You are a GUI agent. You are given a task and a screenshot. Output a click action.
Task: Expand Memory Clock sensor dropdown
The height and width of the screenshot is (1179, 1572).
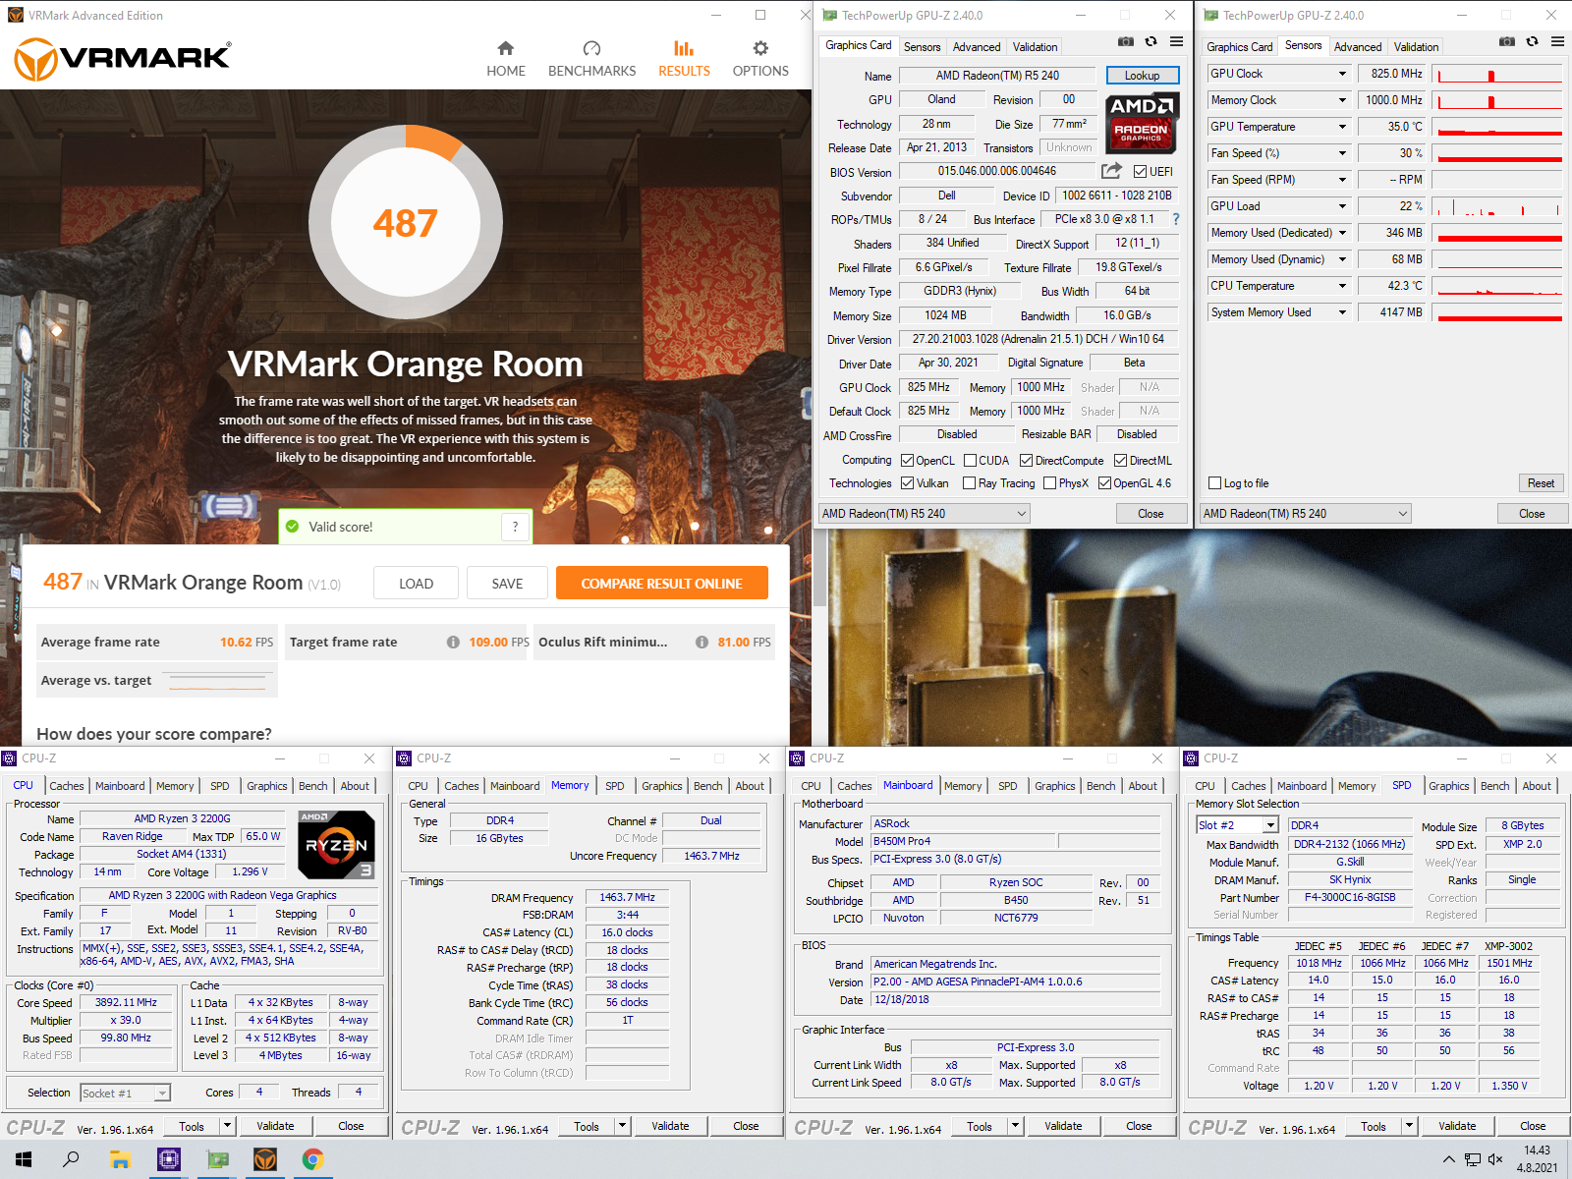(x=1342, y=100)
